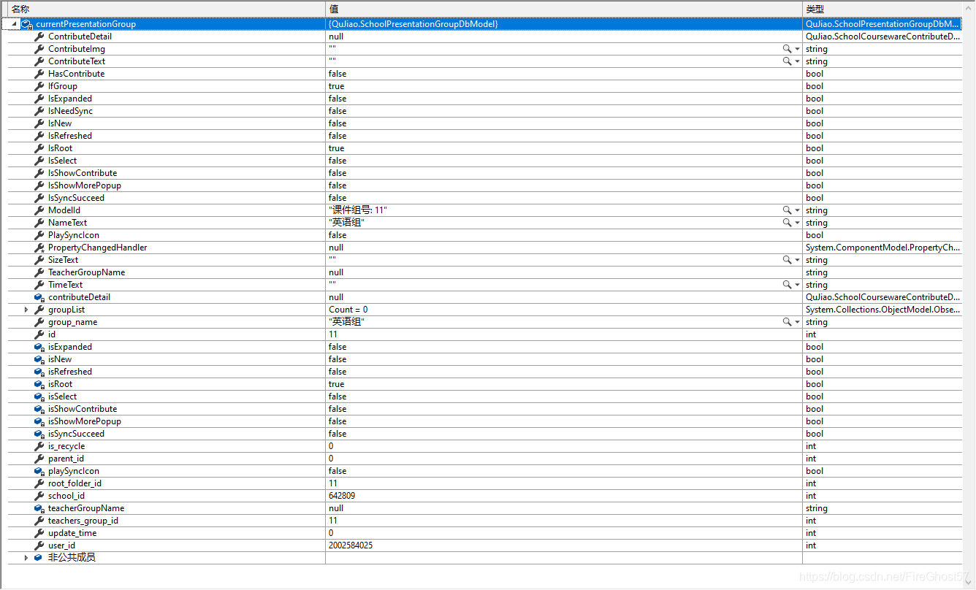
Task: Click the wrench icon beside groupList
Action: click(x=39, y=310)
